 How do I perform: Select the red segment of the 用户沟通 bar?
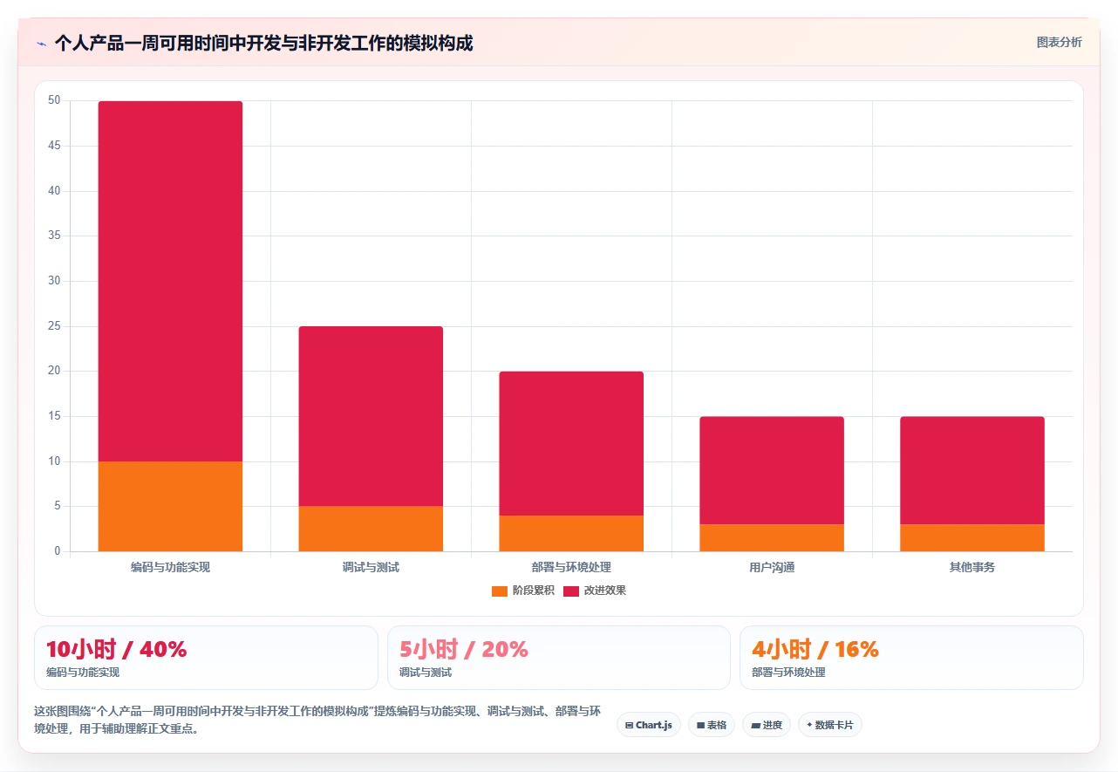772,470
